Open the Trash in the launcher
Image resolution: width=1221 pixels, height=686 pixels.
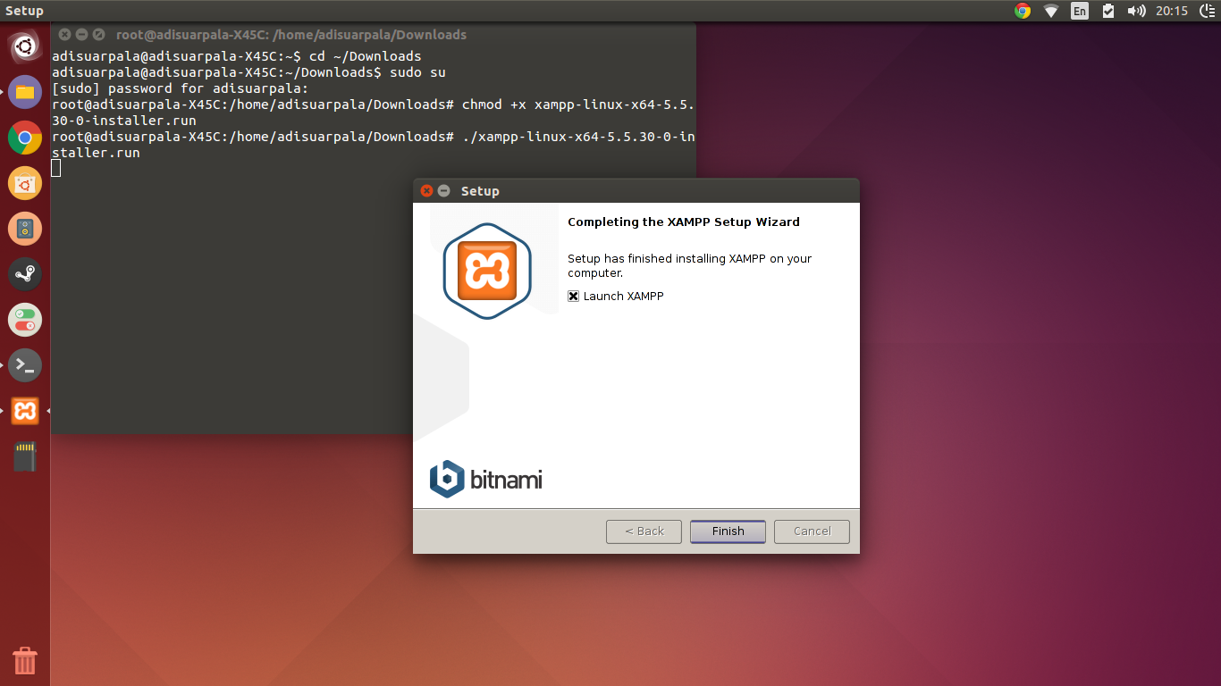(25, 661)
